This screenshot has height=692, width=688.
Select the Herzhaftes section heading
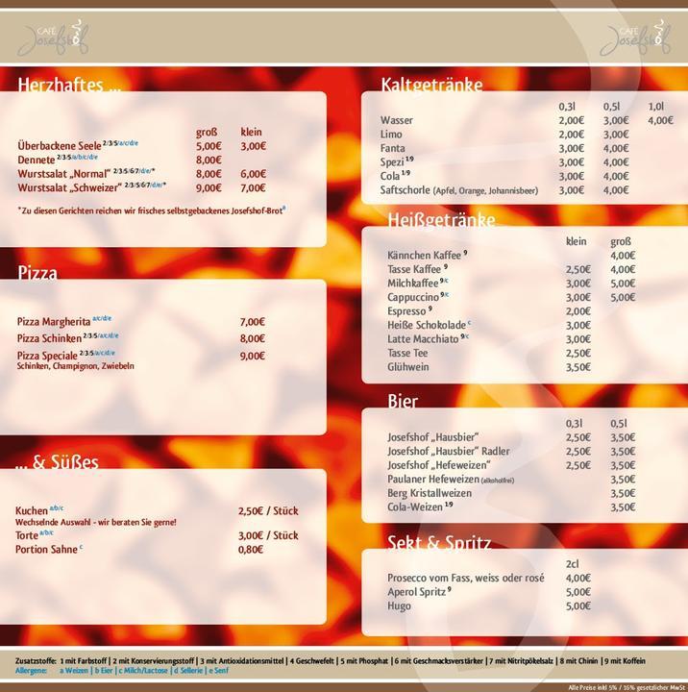click(x=68, y=86)
